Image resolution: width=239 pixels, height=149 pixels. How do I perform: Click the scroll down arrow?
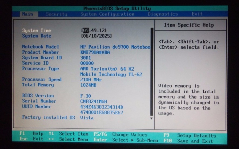coord(151,119)
